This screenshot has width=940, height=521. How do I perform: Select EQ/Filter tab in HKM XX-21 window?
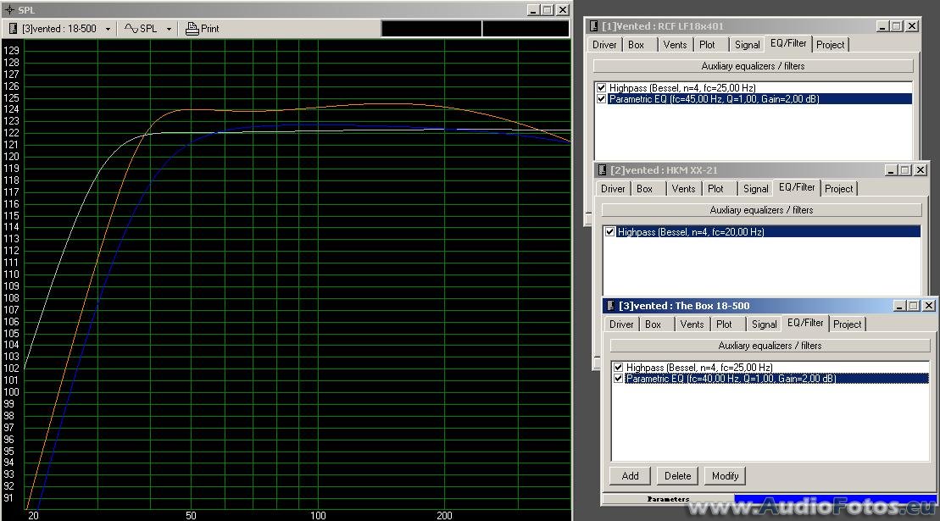coord(797,187)
